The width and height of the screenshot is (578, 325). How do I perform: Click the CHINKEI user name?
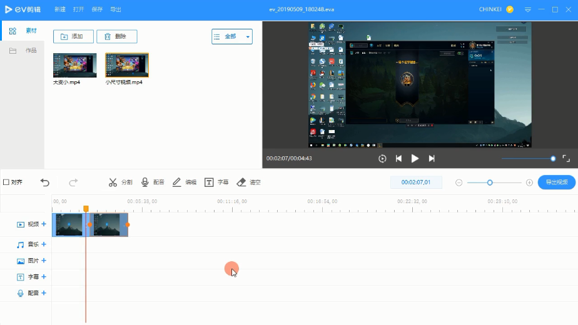[x=490, y=9]
